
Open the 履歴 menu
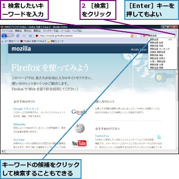[x=37, y=31]
